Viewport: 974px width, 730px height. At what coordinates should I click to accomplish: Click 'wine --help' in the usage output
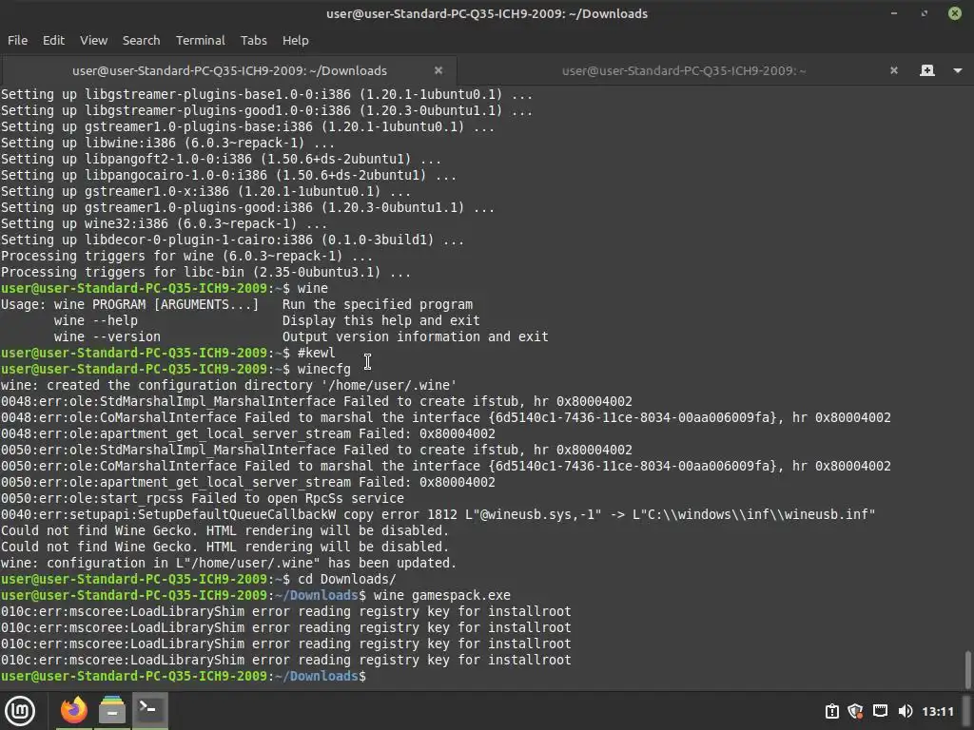coord(96,321)
